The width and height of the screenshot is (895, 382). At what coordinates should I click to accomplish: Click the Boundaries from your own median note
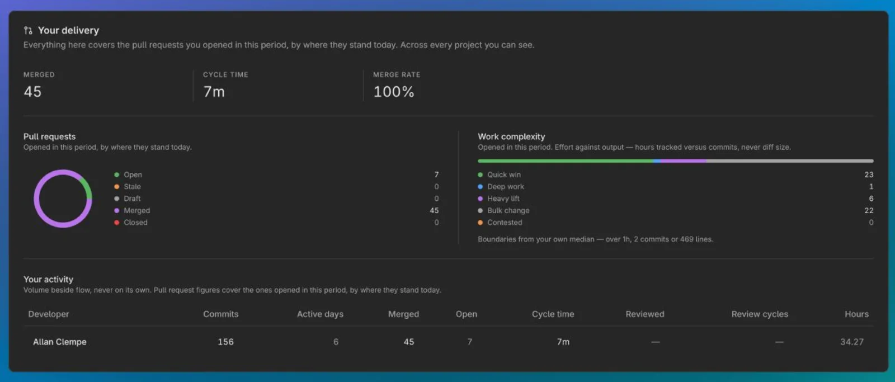595,239
